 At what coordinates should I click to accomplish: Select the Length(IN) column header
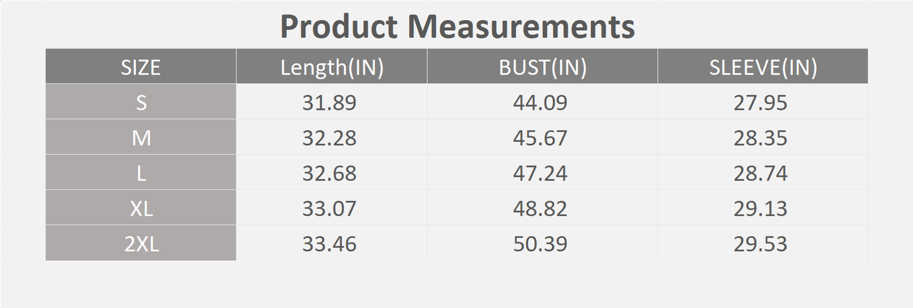click(332, 67)
